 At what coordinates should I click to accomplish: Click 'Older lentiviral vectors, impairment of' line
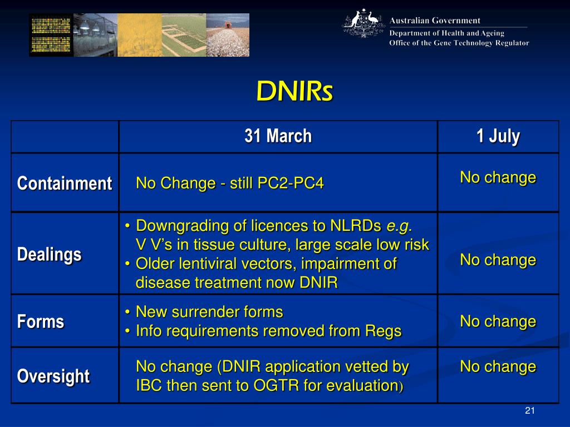click(x=266, y=264)
